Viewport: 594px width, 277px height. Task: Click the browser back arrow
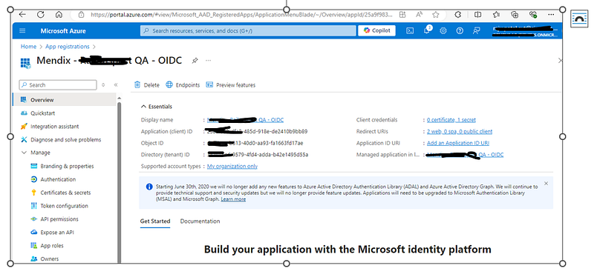[22, 15]
